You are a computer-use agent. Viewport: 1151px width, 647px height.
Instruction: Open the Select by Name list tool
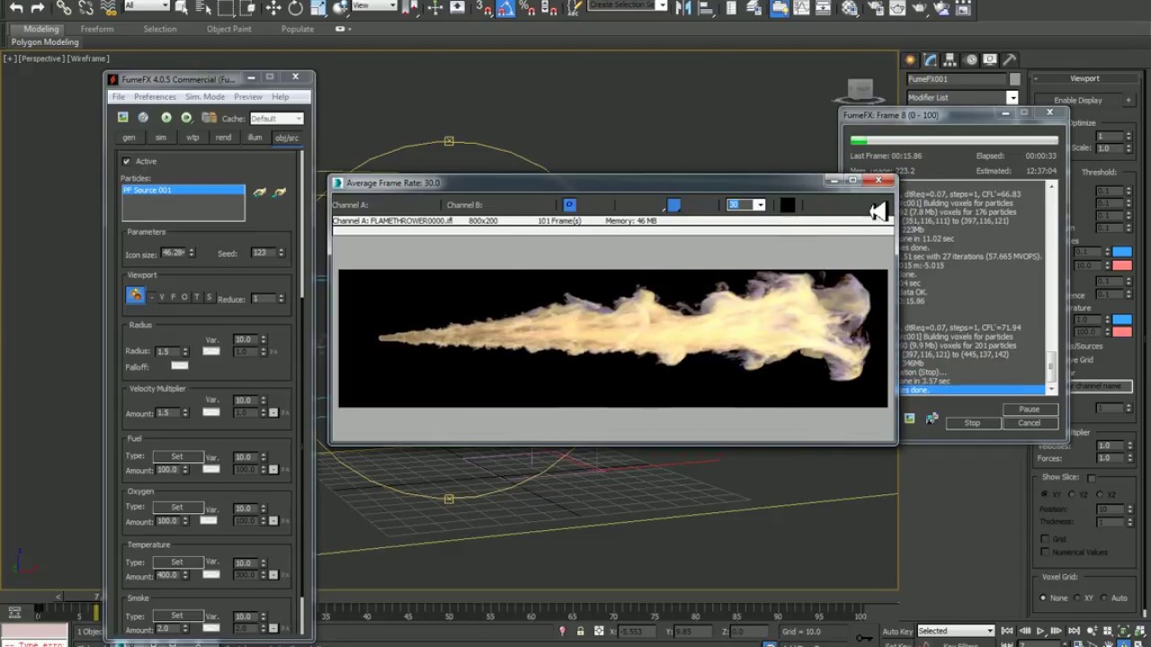click(204, 8)
